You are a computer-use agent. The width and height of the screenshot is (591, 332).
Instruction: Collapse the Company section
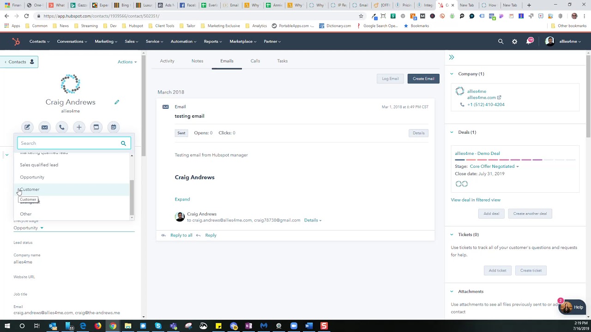(x=452, y=74)
